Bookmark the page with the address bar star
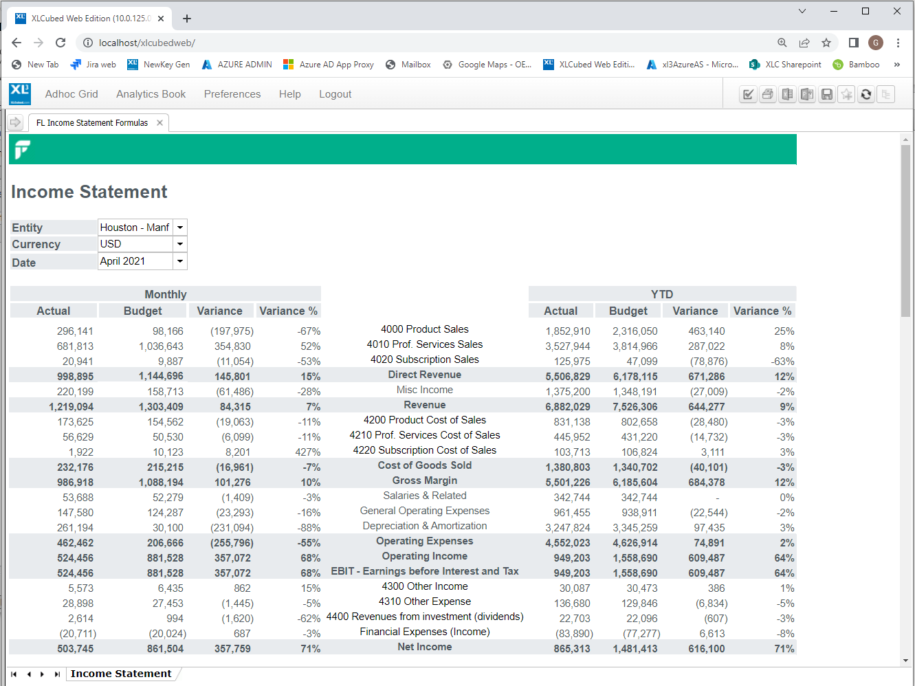The image size is (915, 686). point(826,42)
